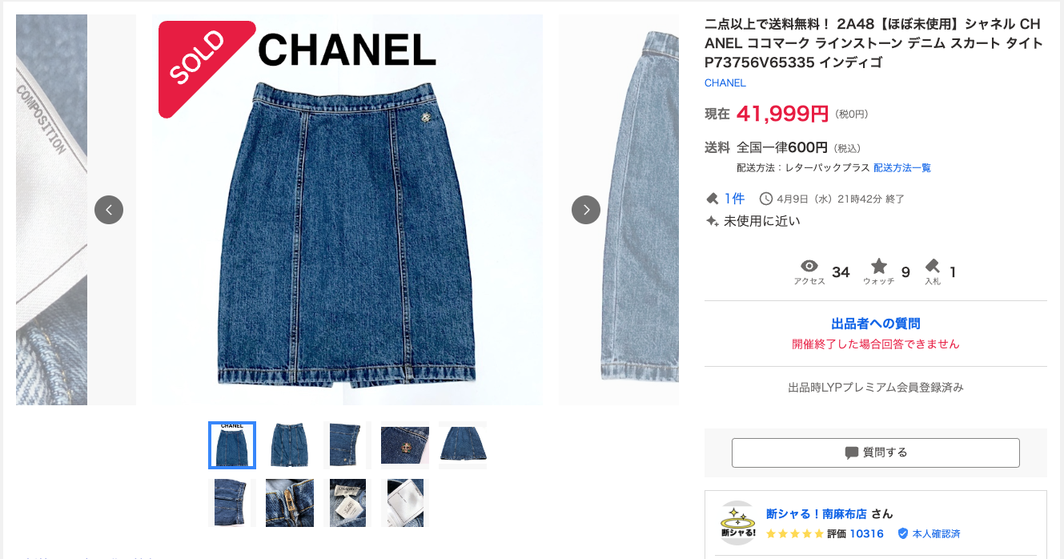View the Chanel label tag thumbnail
The width and height of the screenshot is (1064, 559).
coord(347,503)
